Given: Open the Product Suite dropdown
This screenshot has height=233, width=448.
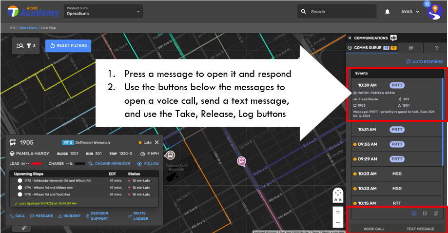Looking at the screenshot, I should click(103, 12).
